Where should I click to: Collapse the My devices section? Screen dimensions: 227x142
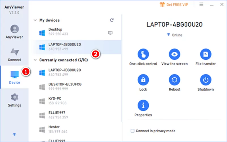tap(35, 20)
